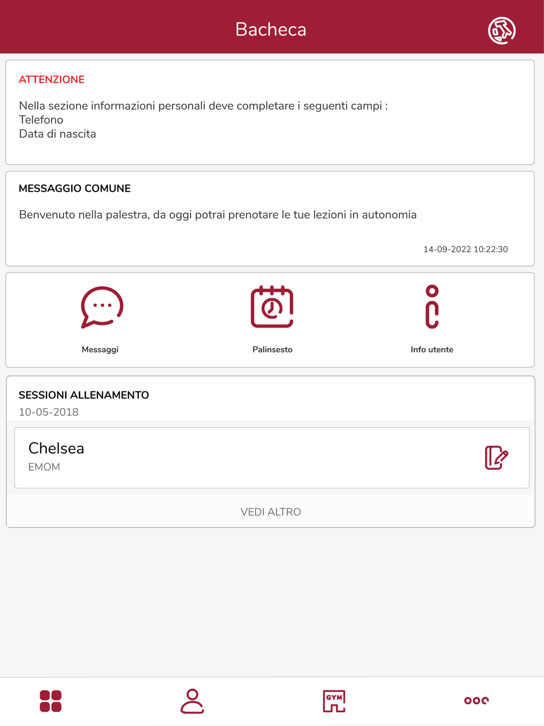This screenshot has height=726, width=544.
Task: Select the message timestamp 14-09-2022
Action: [x=466, y=249]
